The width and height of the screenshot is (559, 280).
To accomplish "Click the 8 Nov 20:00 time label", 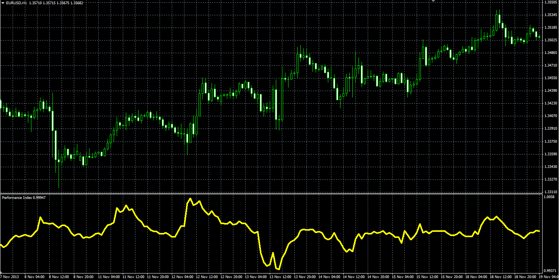I will click(x=84, y=277).
